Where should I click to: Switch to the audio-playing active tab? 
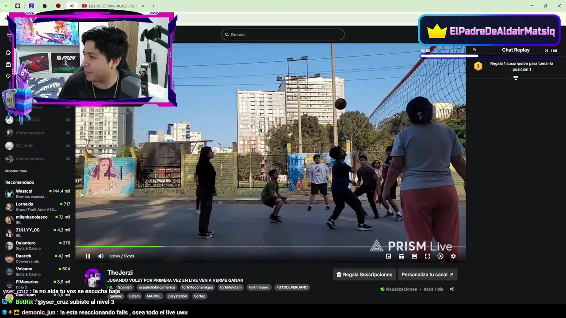click(72, 6)
